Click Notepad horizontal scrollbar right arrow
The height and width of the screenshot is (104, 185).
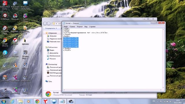[x=161, y=90]
